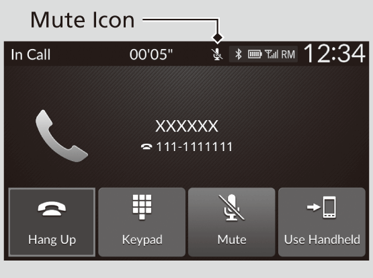Click the crossed-out microphone icon on Mute
Viewport: 373px width, 278px height.
pos(231,207)
